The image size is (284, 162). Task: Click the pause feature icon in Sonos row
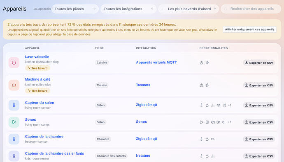point(207,122)
